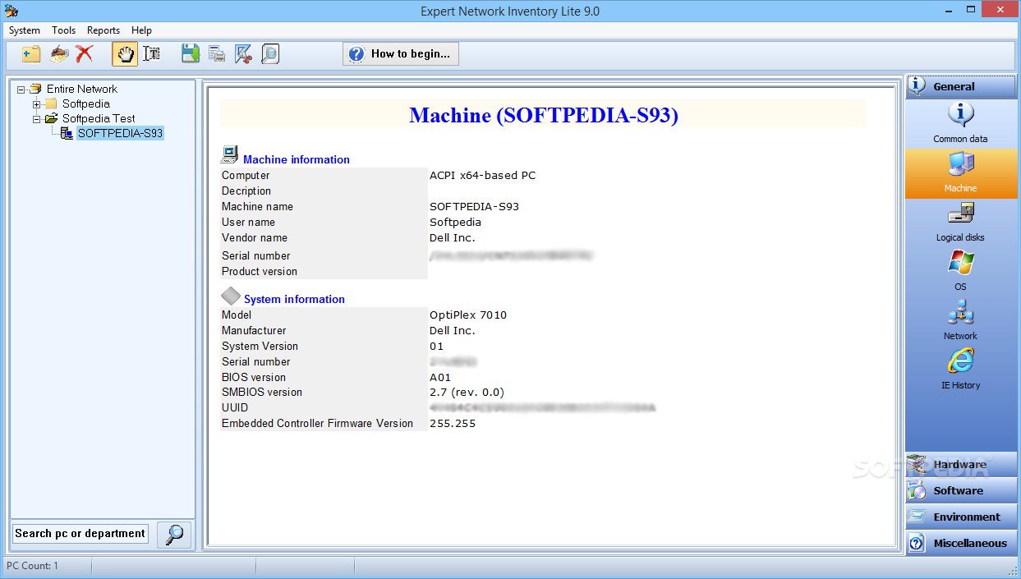
Task: Click the Entire Network root icon
Action: (x=35, y=89)
